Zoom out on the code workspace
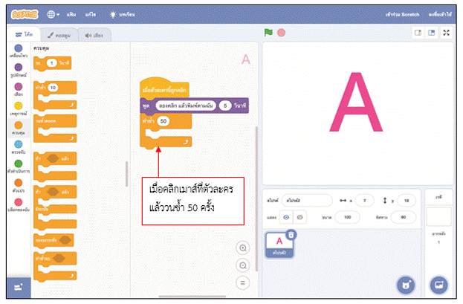 (x=242, y=265)
